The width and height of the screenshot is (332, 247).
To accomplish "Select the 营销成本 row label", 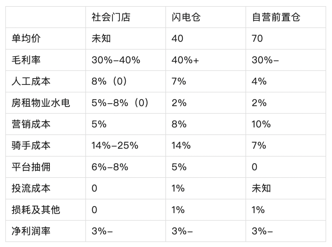I will (x=31, y=124).
